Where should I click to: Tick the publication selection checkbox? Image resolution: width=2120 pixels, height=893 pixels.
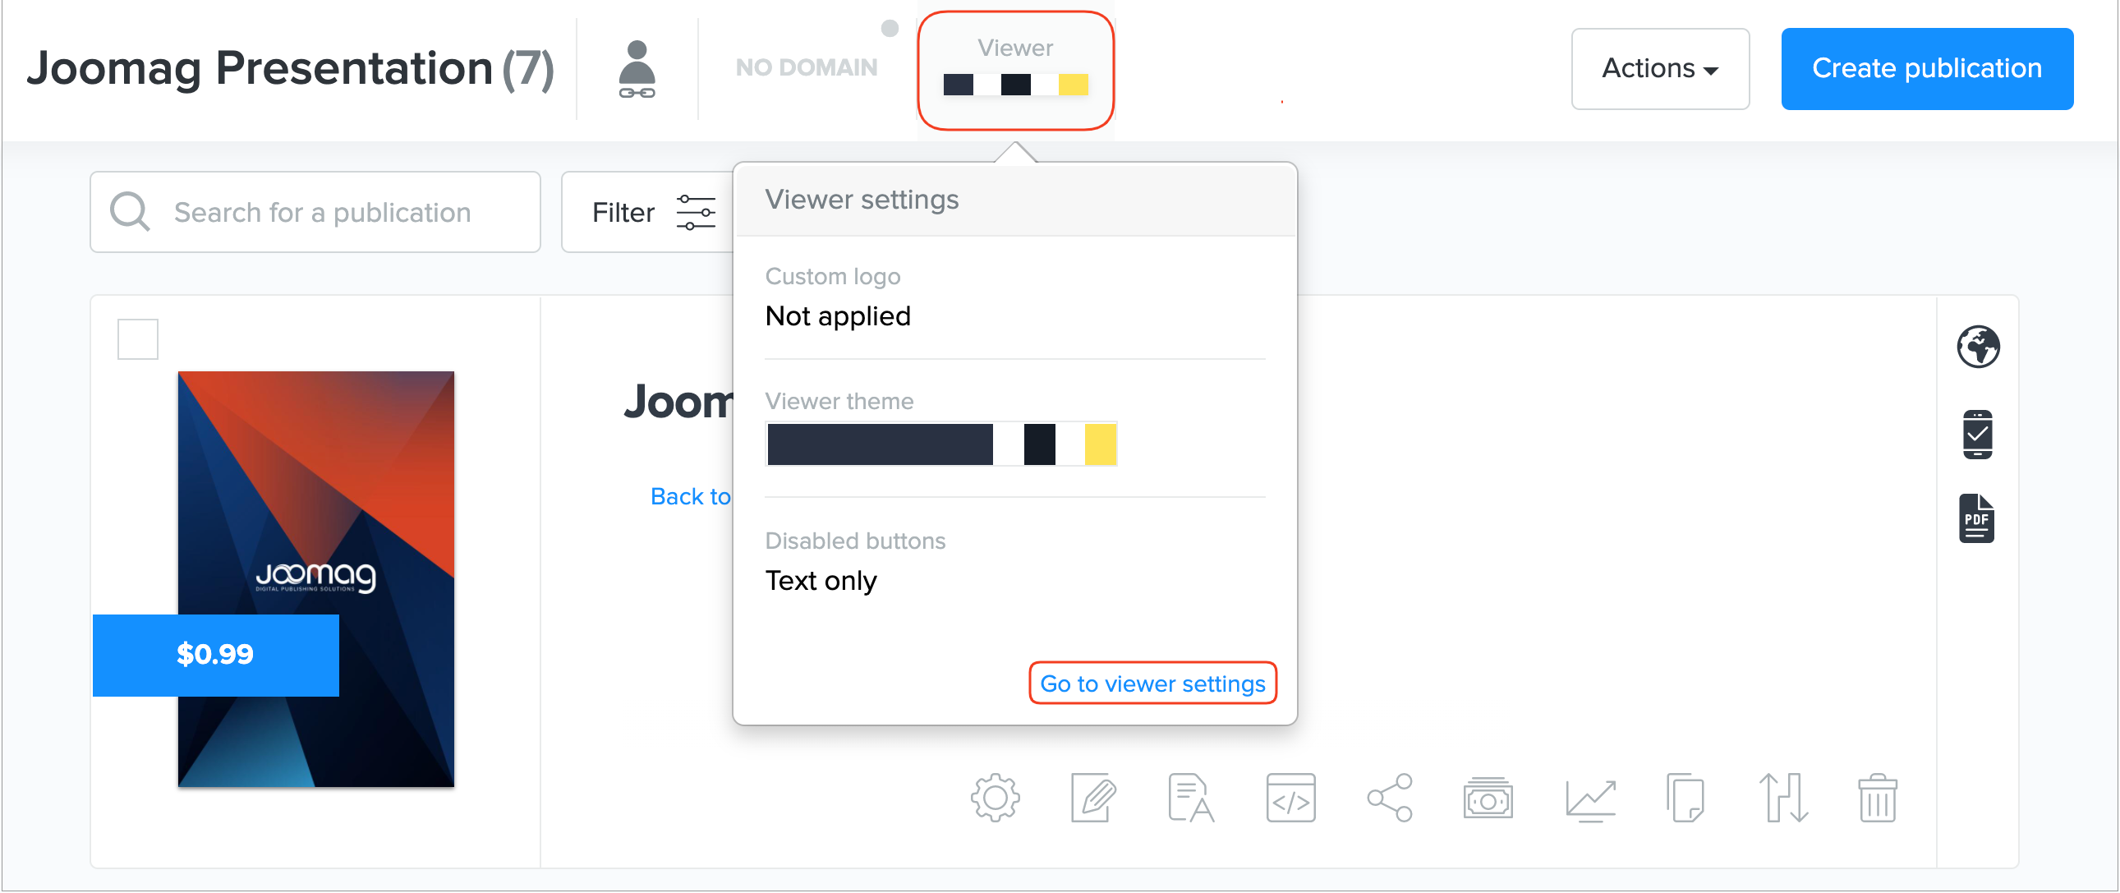[137, 339]
